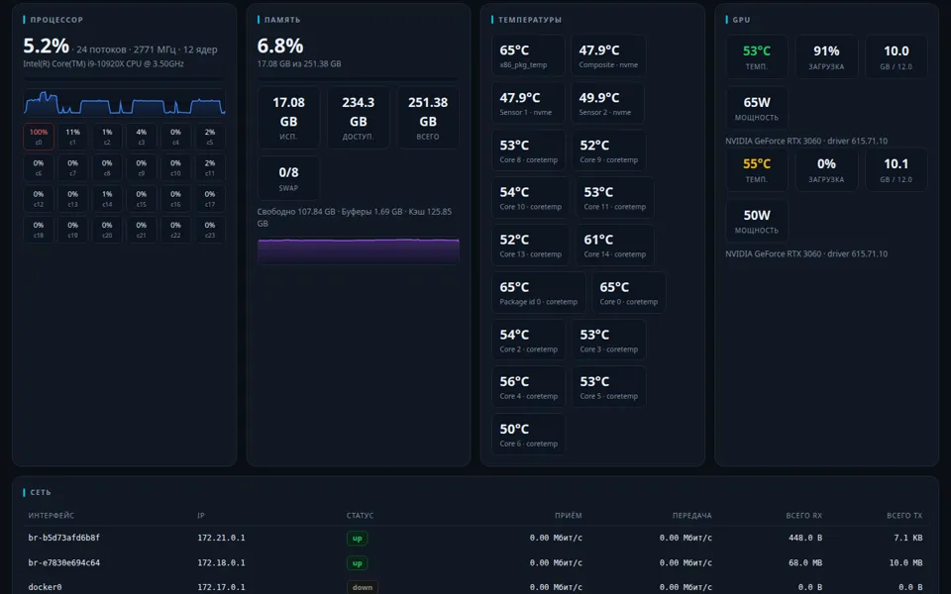Select the Core 6 coretemp tile showing 50°C
The height and width of the screenshot is (594, 951).
(528, 434)
